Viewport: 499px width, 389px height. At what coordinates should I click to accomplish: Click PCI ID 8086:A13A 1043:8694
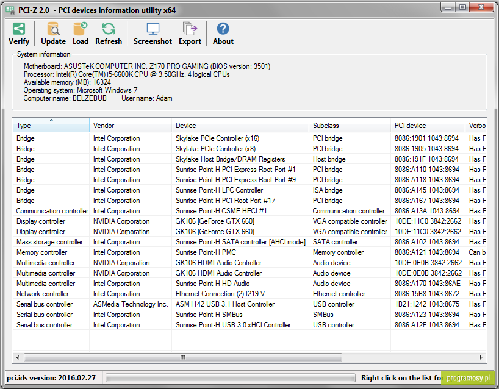pos(427,211)
